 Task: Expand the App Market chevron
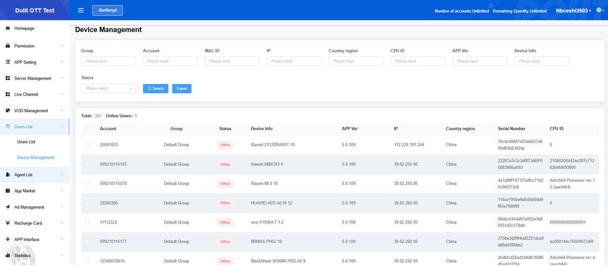[62, 191]
